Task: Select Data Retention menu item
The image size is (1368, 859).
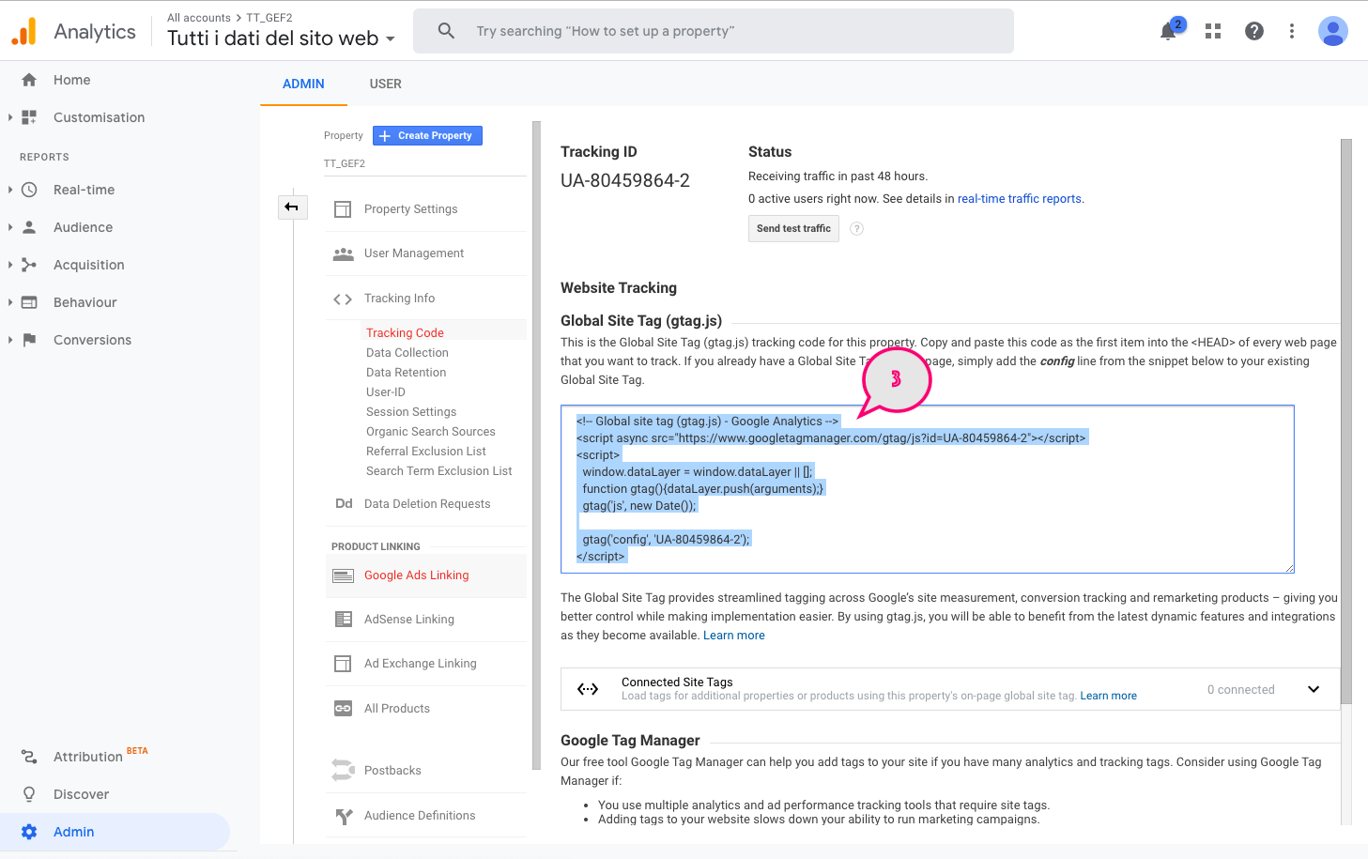Action: coord(406,373)
